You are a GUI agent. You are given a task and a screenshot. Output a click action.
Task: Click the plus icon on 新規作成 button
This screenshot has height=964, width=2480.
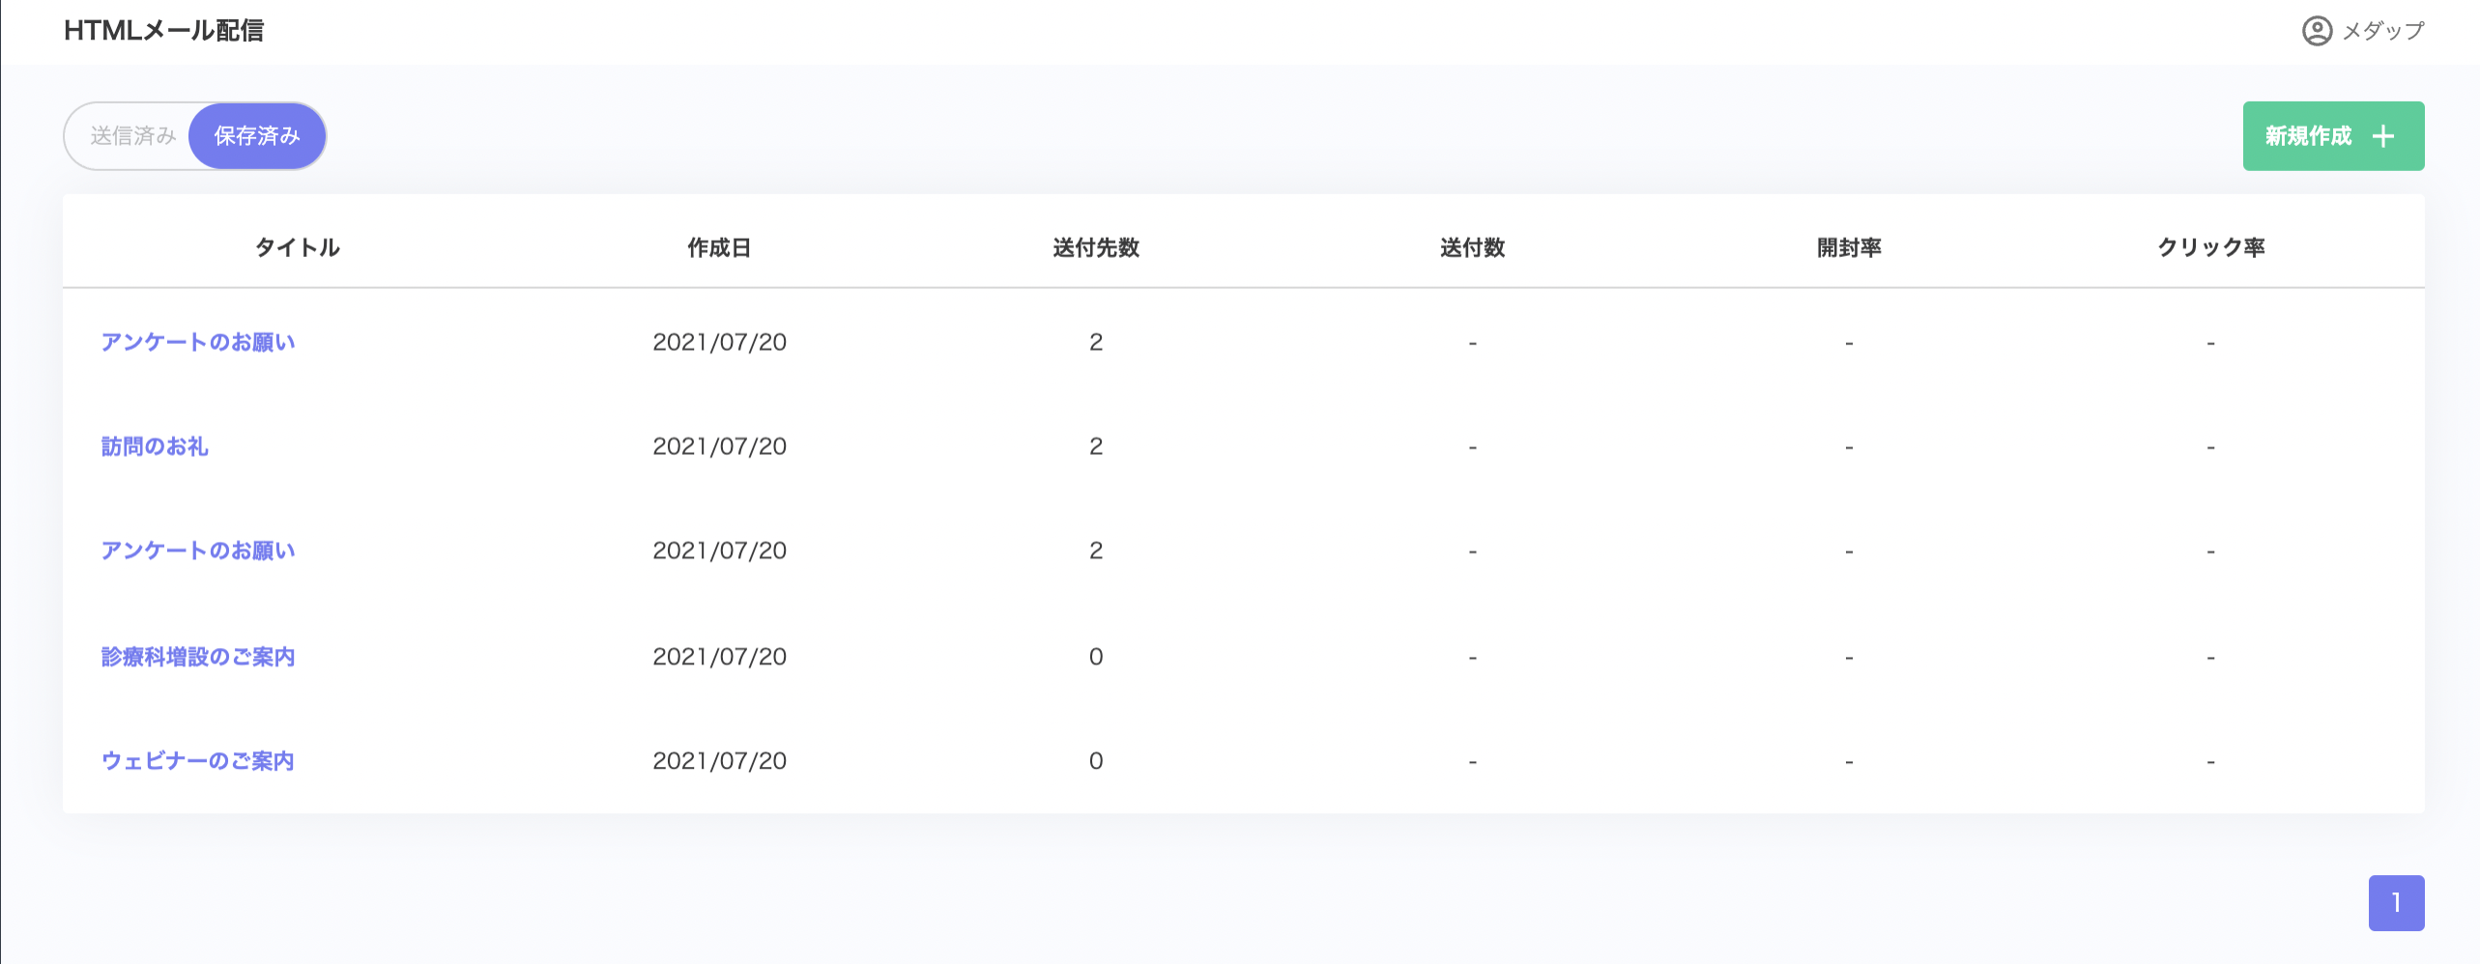2383,136
